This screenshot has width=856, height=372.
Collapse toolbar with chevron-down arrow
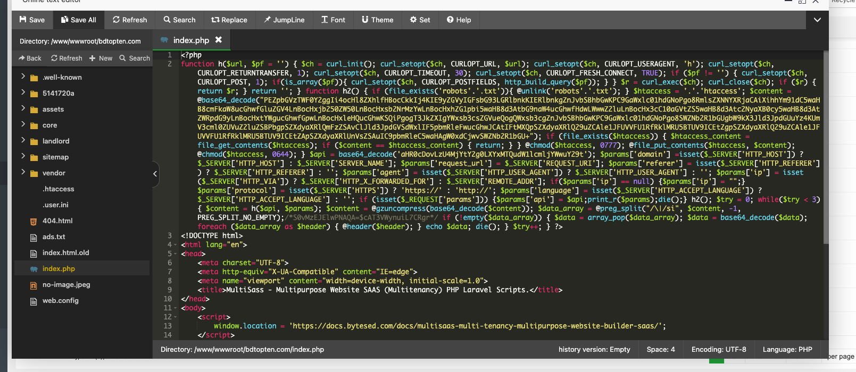point(817,20)
